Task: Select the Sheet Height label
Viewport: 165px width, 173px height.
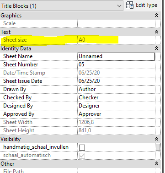Action: coord(19,130)
